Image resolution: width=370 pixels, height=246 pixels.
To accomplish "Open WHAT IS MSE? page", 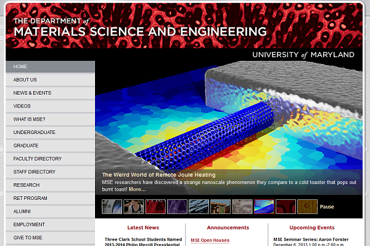I will (x=51, y=119).
